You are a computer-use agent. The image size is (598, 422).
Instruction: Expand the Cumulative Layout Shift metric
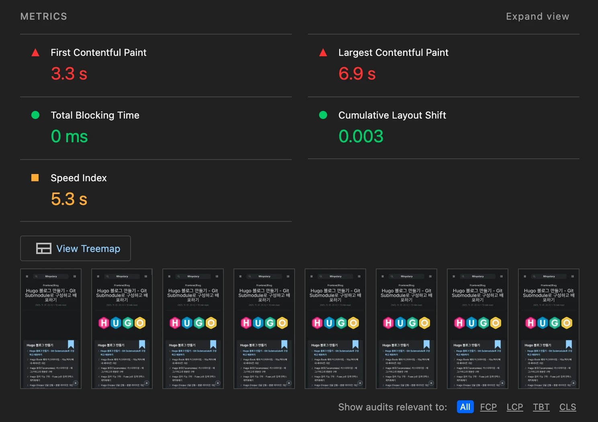pyautogui.click(x=444, y=128)
